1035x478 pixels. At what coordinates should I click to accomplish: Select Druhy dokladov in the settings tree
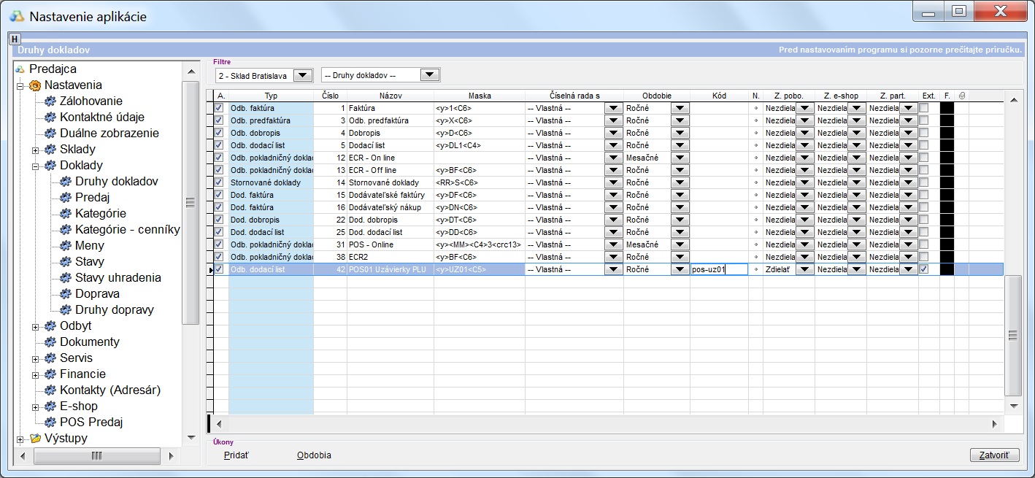tap(116, 182)
